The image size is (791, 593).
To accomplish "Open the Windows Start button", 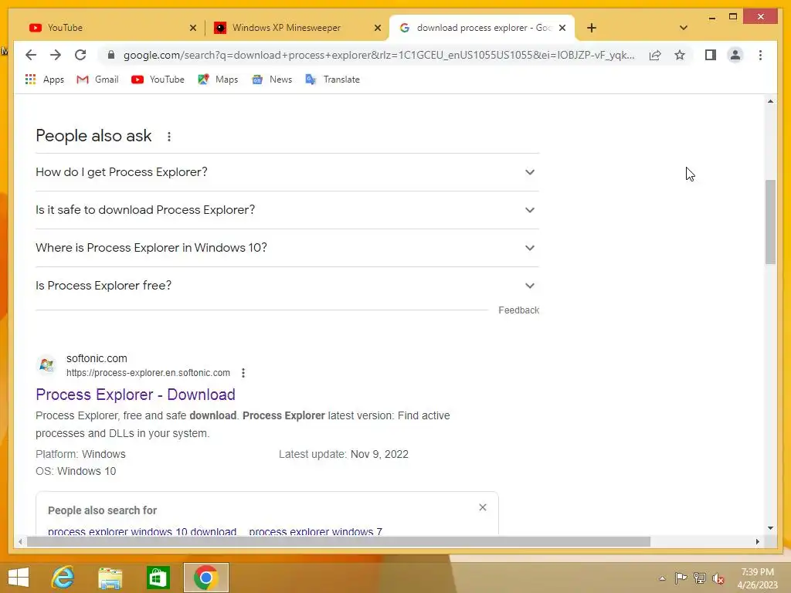I will tap(19, 578).
